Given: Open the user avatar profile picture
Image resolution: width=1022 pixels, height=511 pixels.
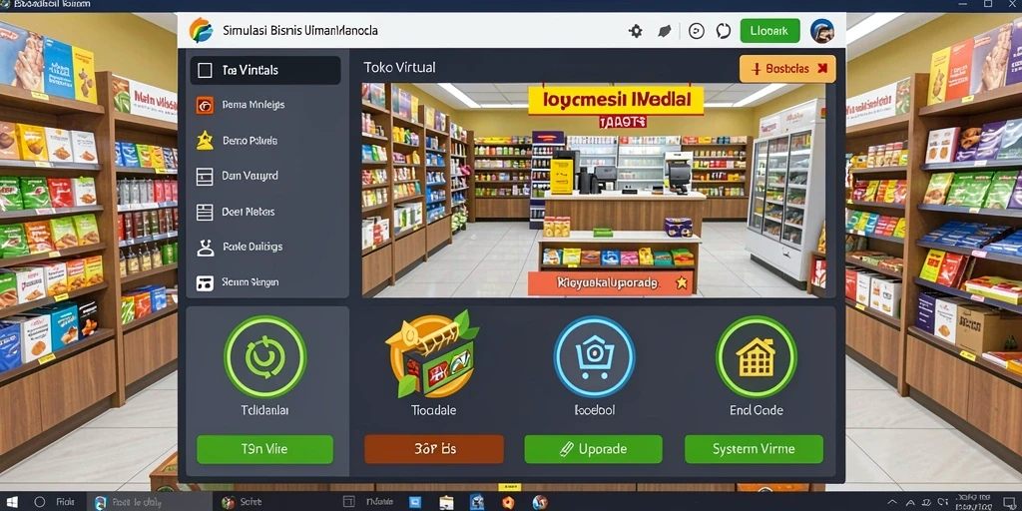Looking at the screenshot, I should tap(822, 31).
